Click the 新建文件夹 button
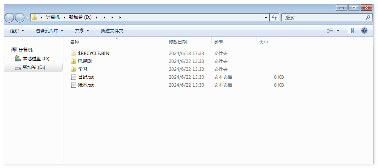Screen dimensions: 378x168 click(112, 31)
